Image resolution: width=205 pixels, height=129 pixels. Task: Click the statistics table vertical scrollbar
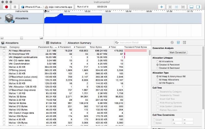click(150, 52)
